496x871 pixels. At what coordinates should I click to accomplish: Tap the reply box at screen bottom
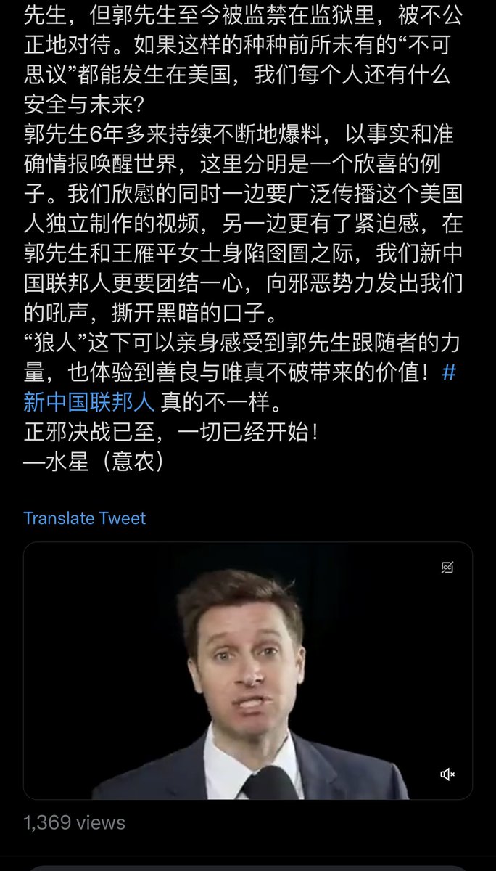pyautogui.click(x=248, y=867)
